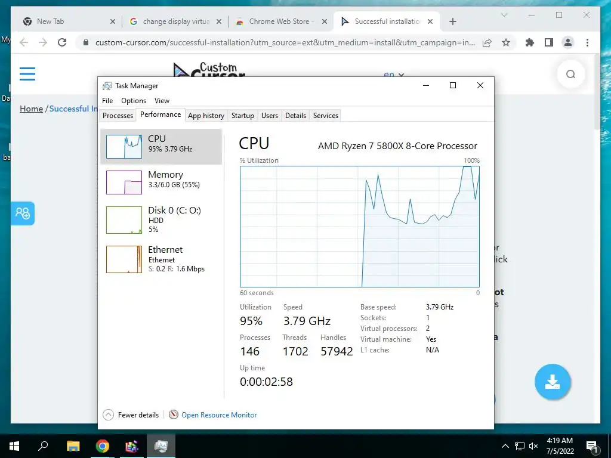Open the File menu in Task Manager

tap(107, 100)
